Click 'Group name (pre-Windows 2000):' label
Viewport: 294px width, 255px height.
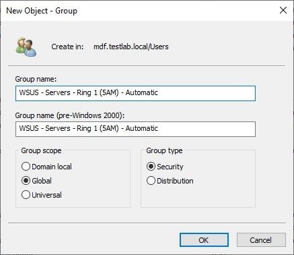point(70,115)
